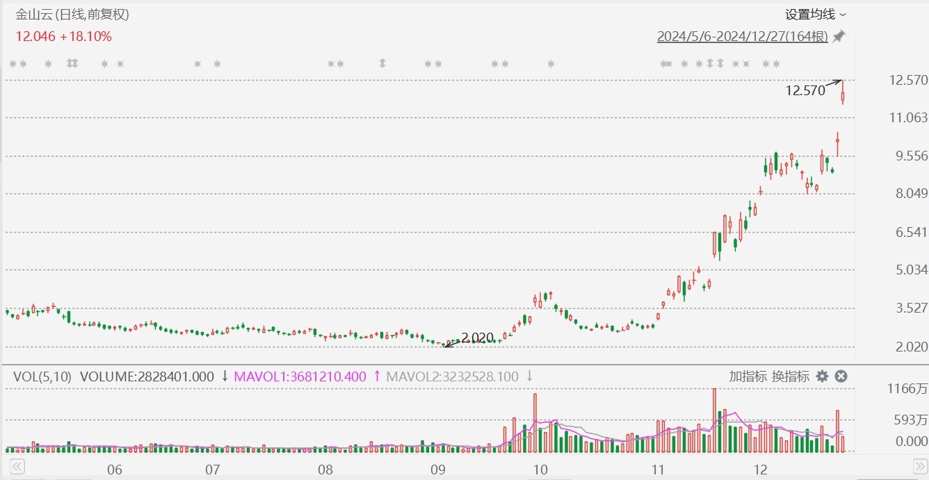929x480 pixels.
Task: Click the 金山云 (日线,前复权) chart title
Action: [72, 15]
